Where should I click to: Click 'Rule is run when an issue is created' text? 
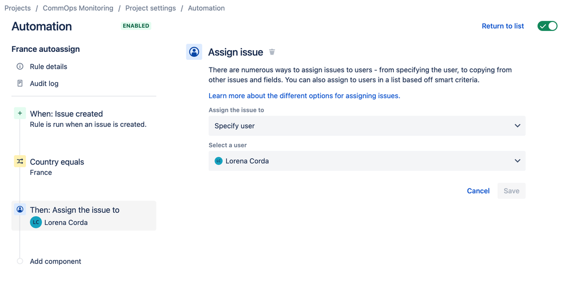click(88, 125)
